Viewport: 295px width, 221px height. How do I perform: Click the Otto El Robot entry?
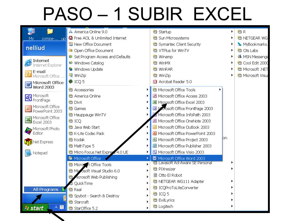[192, 175]
